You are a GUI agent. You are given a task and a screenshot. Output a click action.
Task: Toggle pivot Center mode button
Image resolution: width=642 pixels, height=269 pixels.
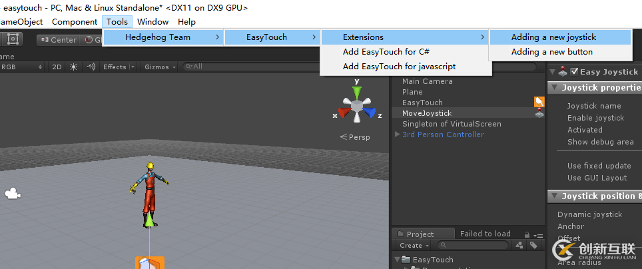(x=59, y=40)
